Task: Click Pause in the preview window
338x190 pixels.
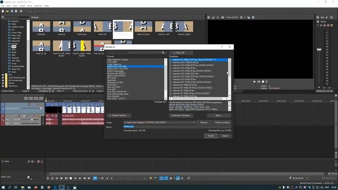Action: click(x=259, y=82)
